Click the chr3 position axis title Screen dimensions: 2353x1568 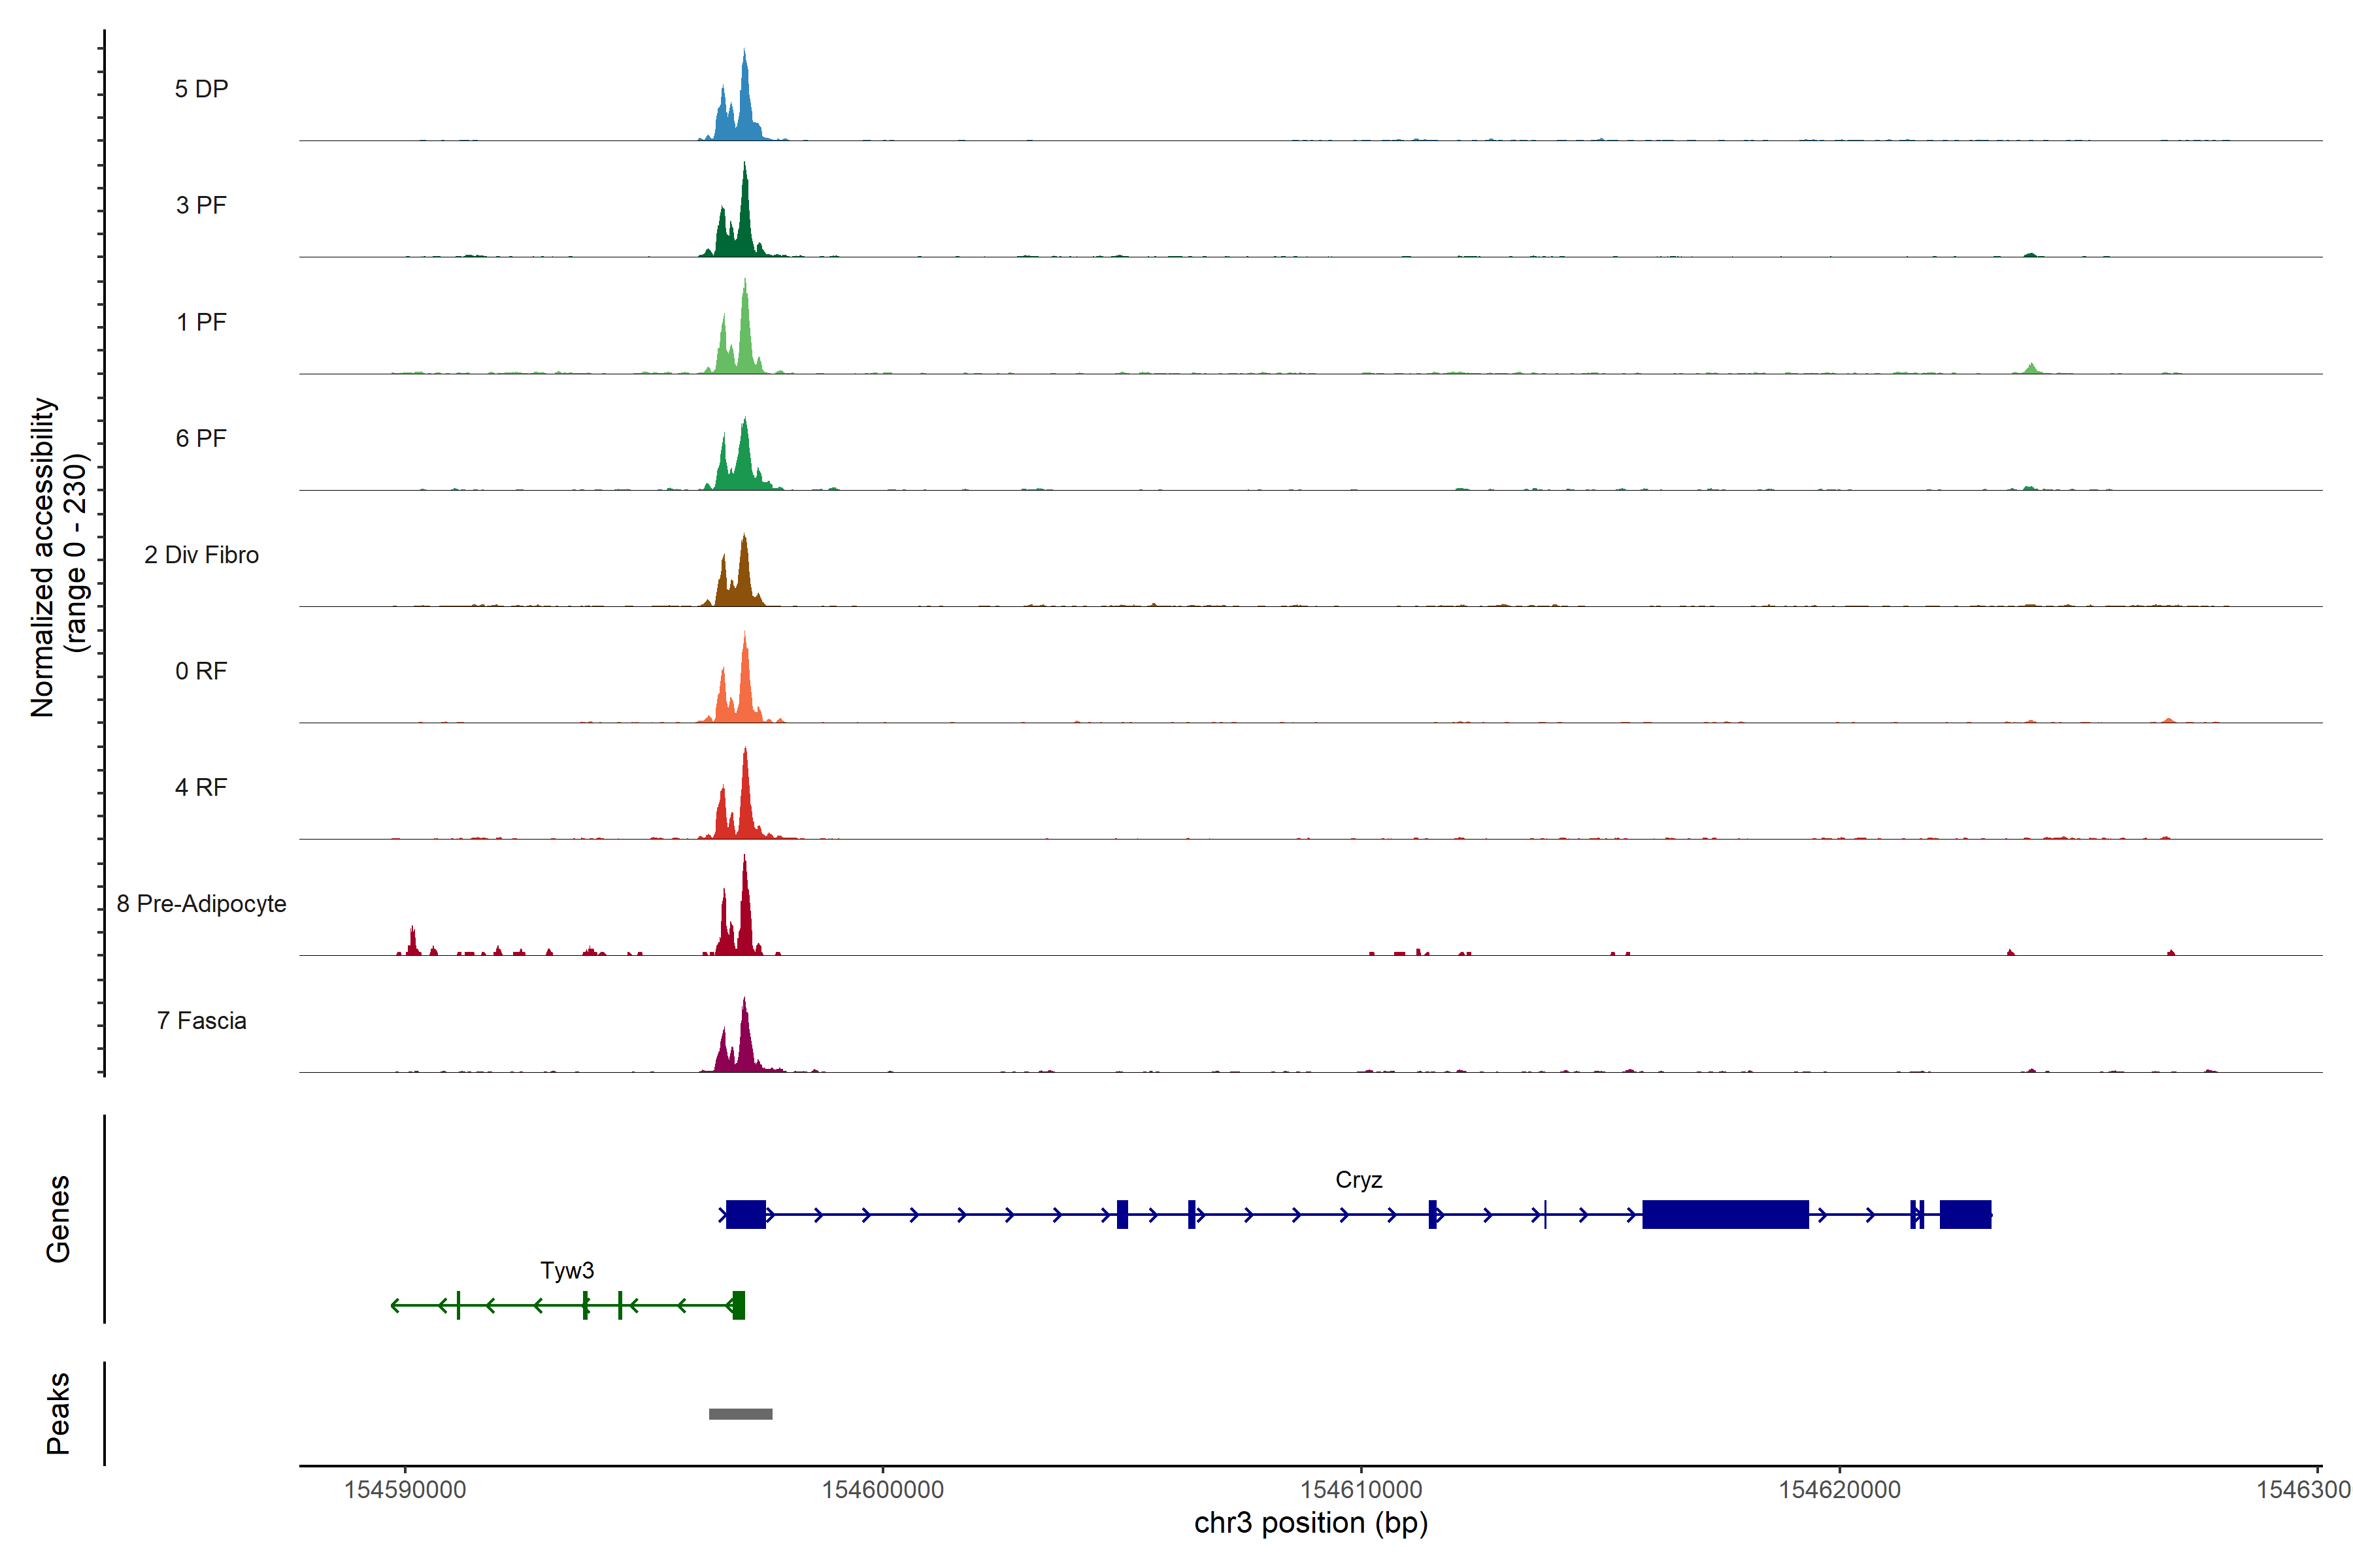click(x=1310, y=1523)
